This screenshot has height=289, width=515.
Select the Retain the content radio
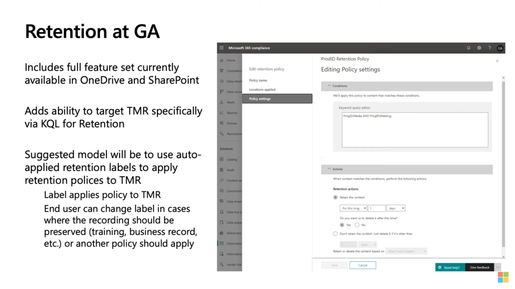[x=335, y=197]
